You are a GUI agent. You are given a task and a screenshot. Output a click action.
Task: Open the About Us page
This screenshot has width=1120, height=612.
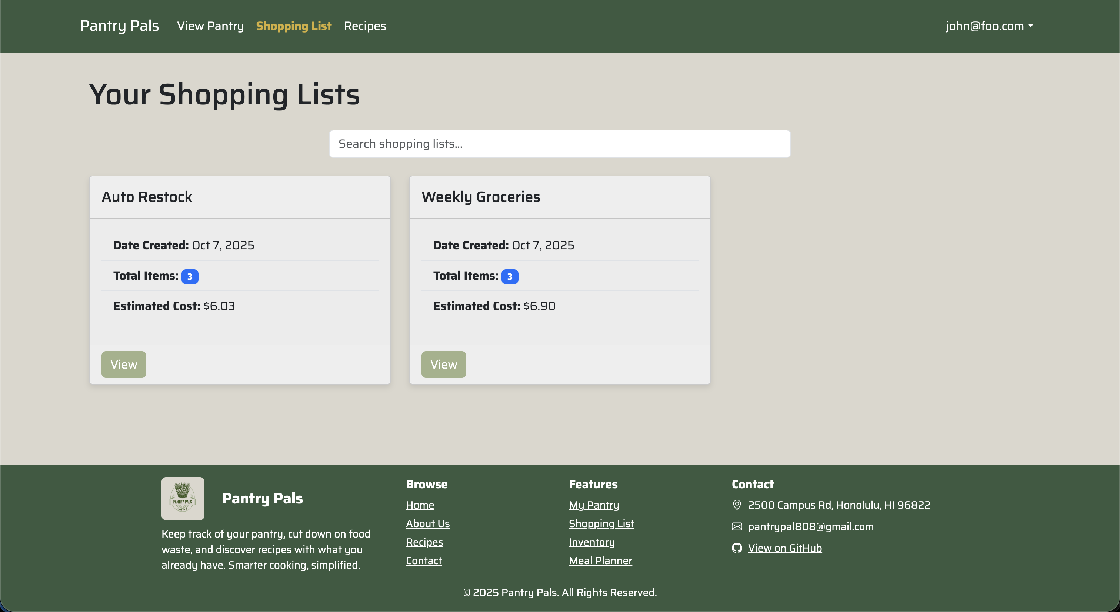pyautogui.click(x=428, y=523)
